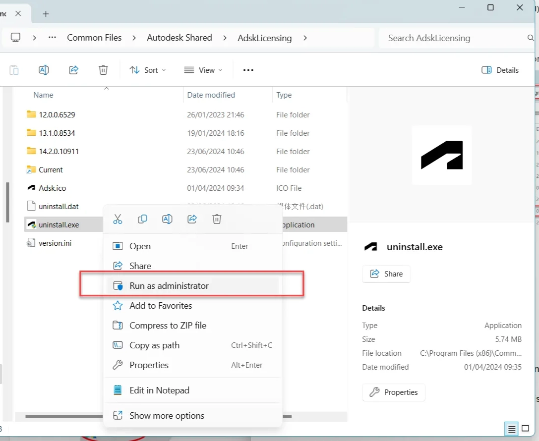Choose Copy as path

click(192, 345)
